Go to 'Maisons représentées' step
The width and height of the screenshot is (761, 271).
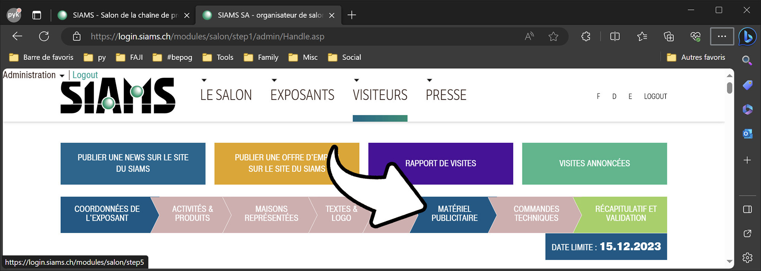tap(271, 214)
